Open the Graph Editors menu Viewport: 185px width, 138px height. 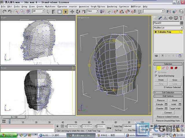coord(98,7)
